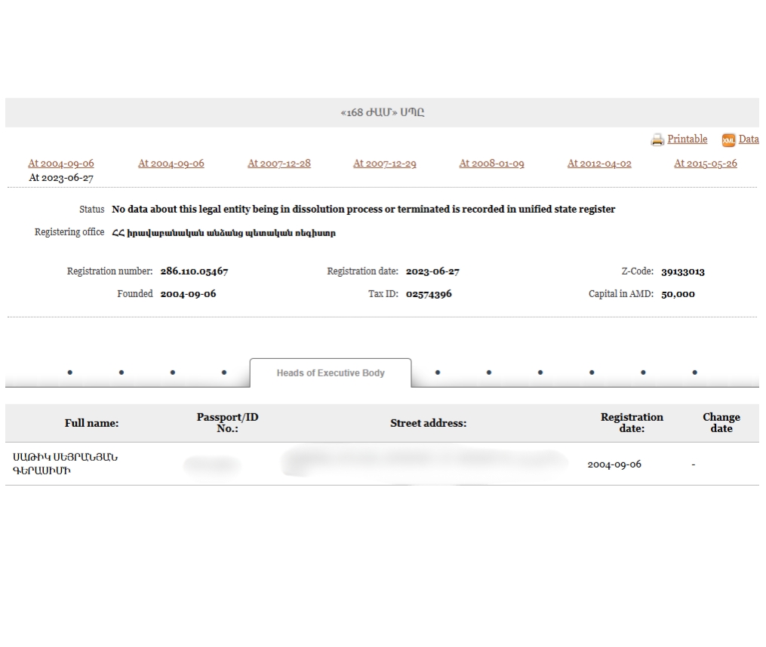Switch to the leftmost dot tab
The height and width of the screenshot is (647, 766).
coord(70,373)
